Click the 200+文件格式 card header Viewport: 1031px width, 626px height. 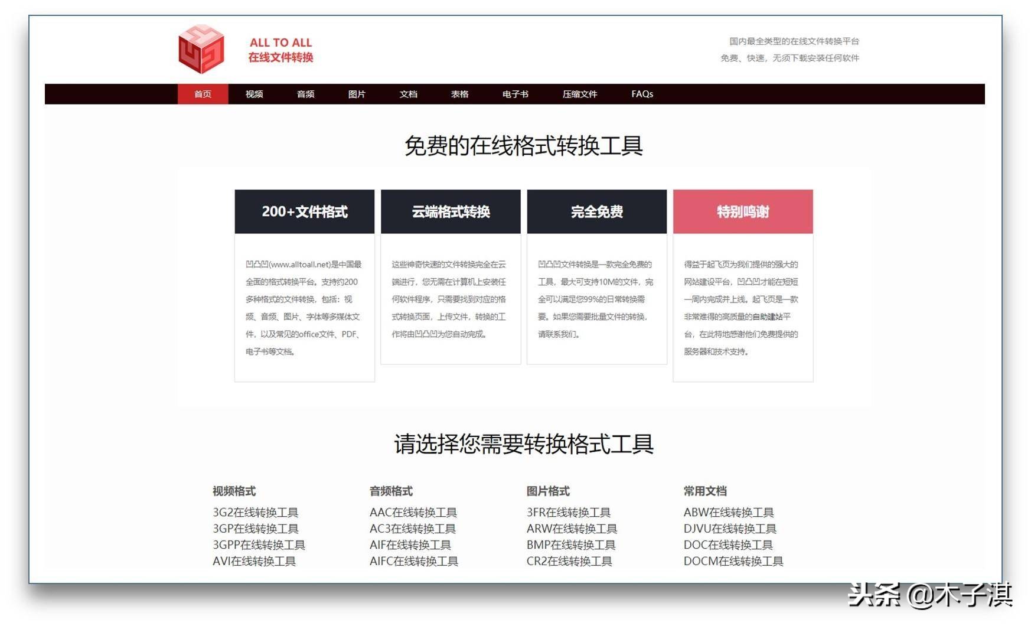(x=305, y=211)
